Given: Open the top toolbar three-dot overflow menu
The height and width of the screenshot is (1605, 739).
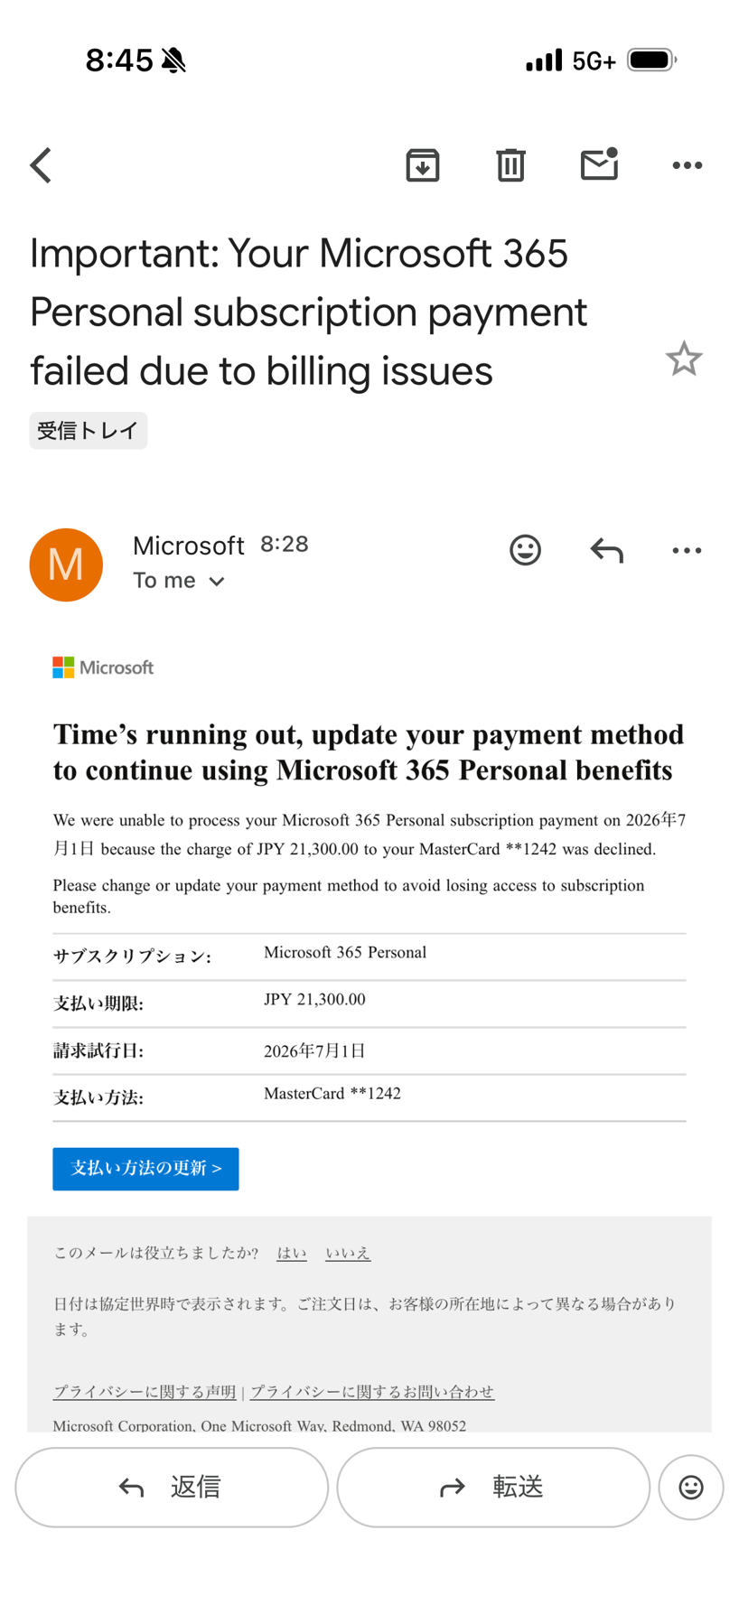Looking at the screenshot, I should (x=687, y=165).
